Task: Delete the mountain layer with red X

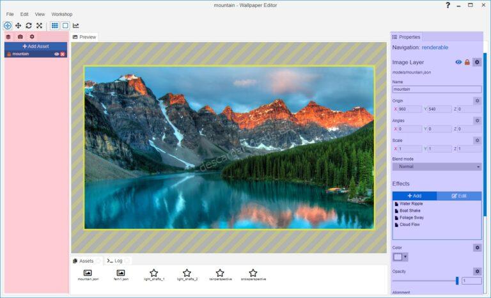Action: click(63, 54)
